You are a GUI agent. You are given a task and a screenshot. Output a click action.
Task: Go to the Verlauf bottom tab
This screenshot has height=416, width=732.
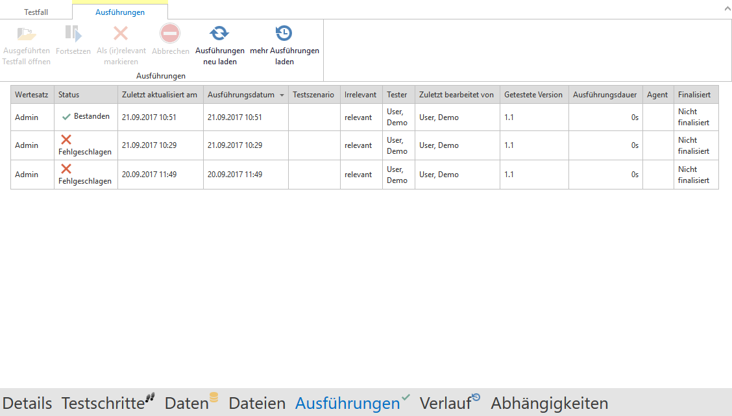point(445,403)
